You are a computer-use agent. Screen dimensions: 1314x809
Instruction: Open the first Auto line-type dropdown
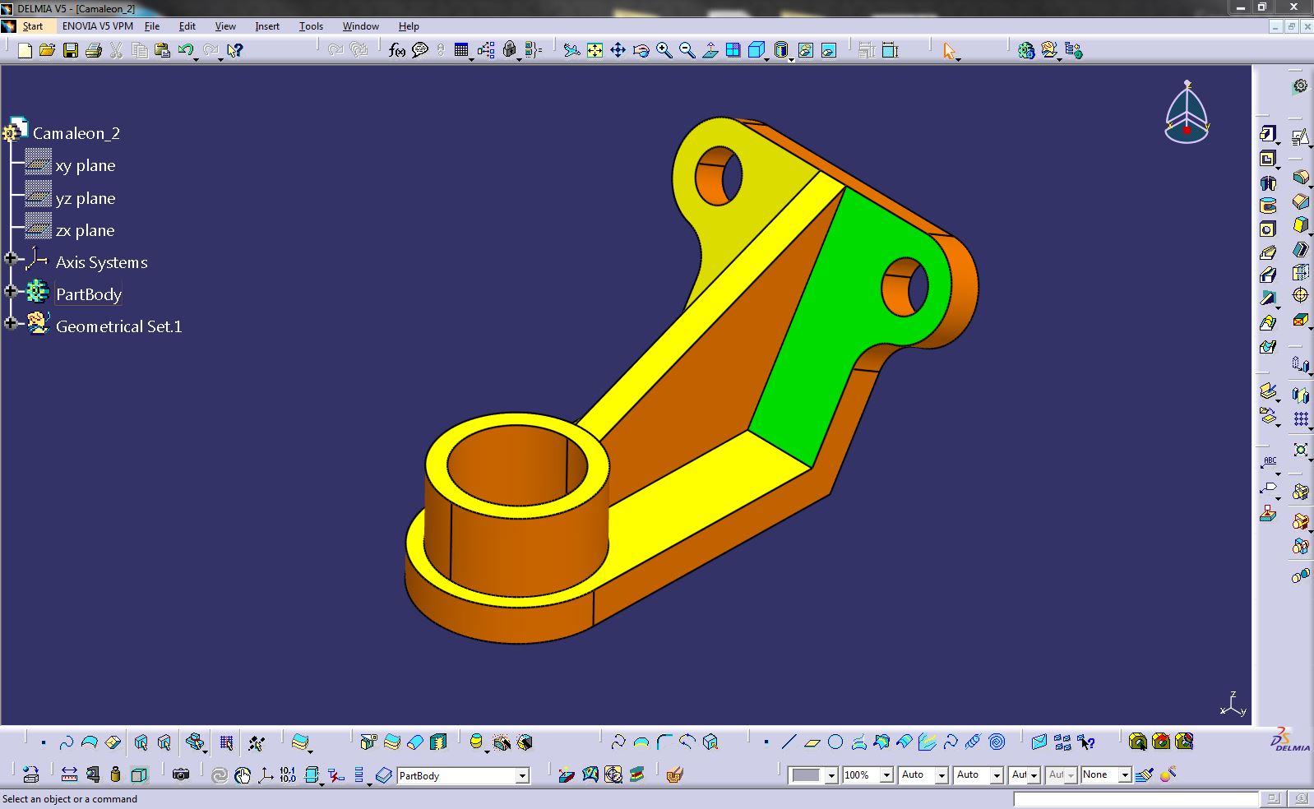[x=942, y=775]
